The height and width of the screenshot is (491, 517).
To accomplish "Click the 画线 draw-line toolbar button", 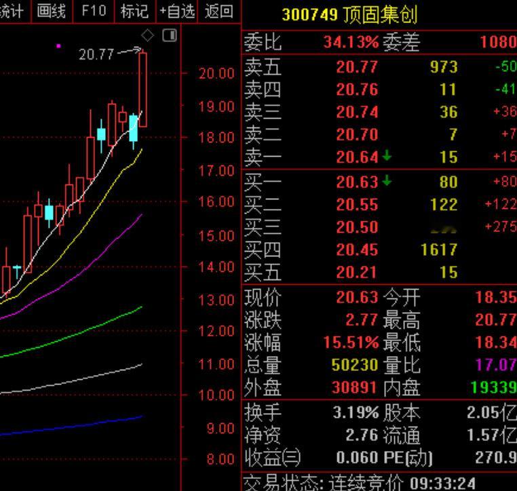I will [x=51, y=11].
